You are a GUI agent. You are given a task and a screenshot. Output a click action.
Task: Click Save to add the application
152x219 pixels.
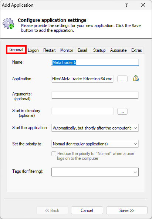coord(127,210)
